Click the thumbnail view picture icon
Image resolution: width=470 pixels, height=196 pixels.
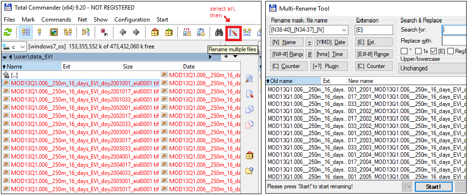click(54, 33)
